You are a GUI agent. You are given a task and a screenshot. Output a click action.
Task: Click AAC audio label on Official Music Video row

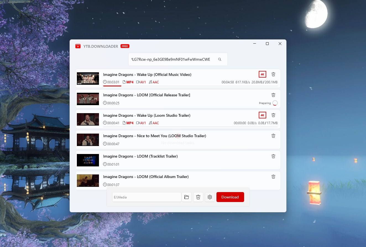156,82
